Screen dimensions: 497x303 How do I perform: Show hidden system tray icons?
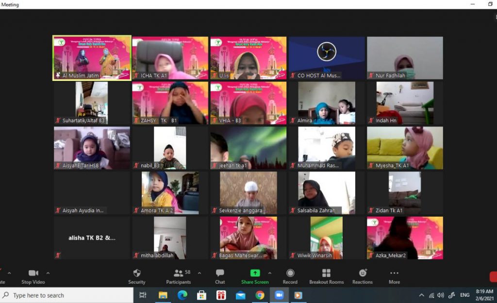(x=421, y=295)
